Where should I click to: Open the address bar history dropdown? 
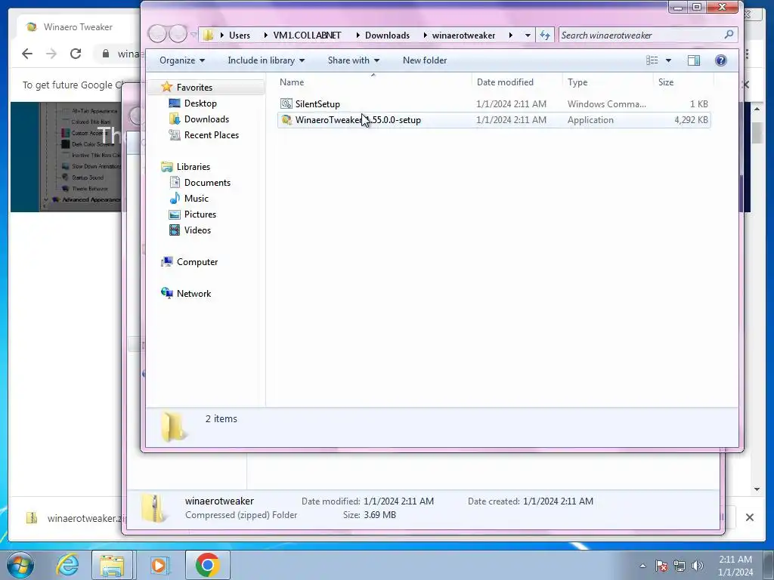pos(528,35)
